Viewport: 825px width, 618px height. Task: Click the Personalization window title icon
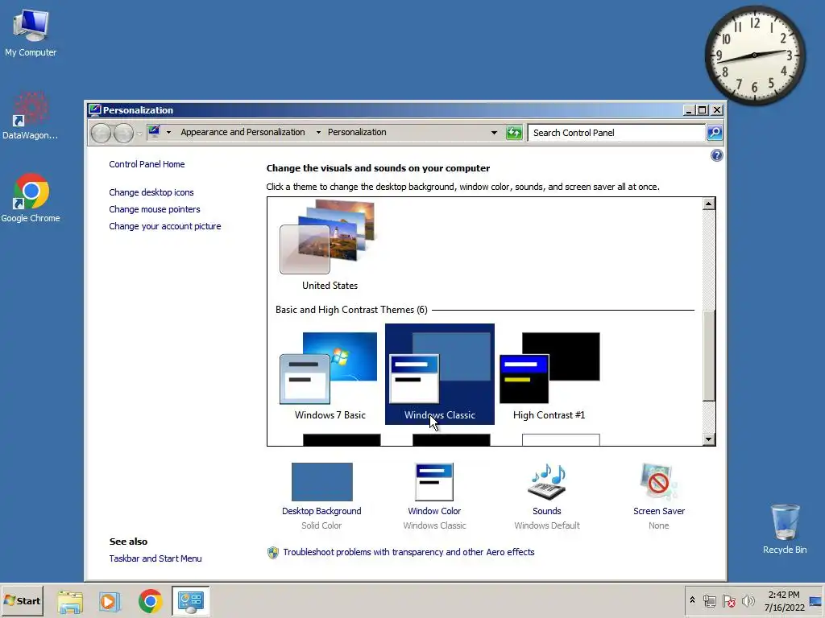click(x=95, y=109)
